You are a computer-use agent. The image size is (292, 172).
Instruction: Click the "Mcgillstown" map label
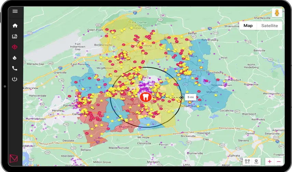point(105,68)
